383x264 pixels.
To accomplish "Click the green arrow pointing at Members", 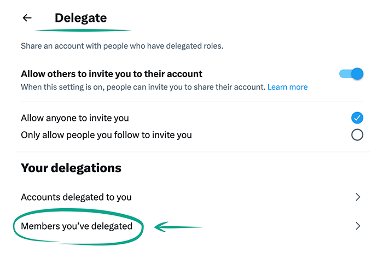I will [x=178, y=226].
